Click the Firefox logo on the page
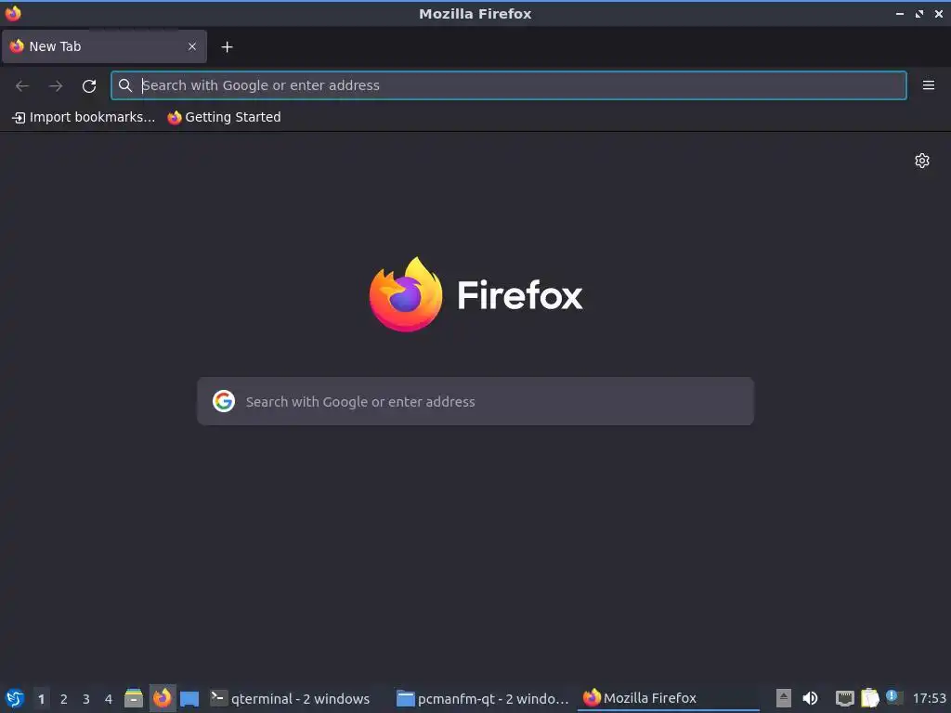This screenshot has width=951, height=713. [475, 294]
